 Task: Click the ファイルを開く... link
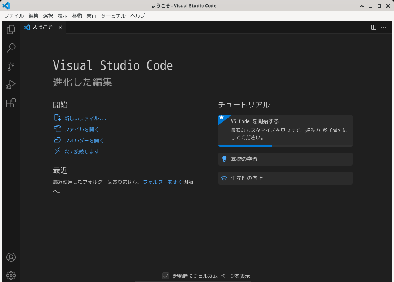coord(85,129)
